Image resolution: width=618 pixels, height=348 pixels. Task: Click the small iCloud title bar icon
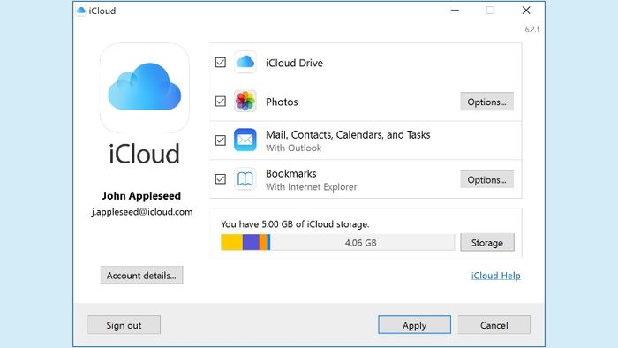click(81, 11)
